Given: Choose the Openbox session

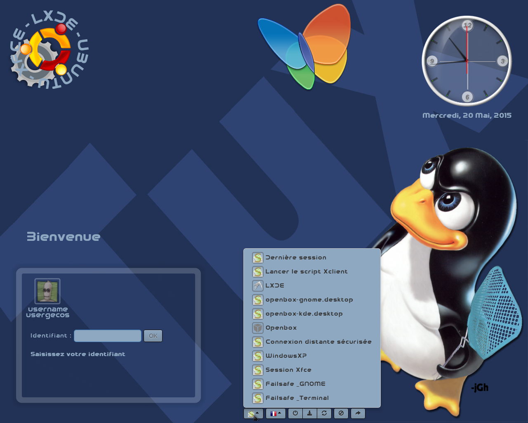Looking at the screenshot, I should click(312, 328).
